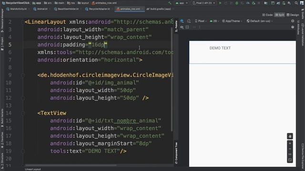This screenshot has height=171, width=305.
Task: Click zoom to fit screen icon in preview
Action: pos(290,160)
